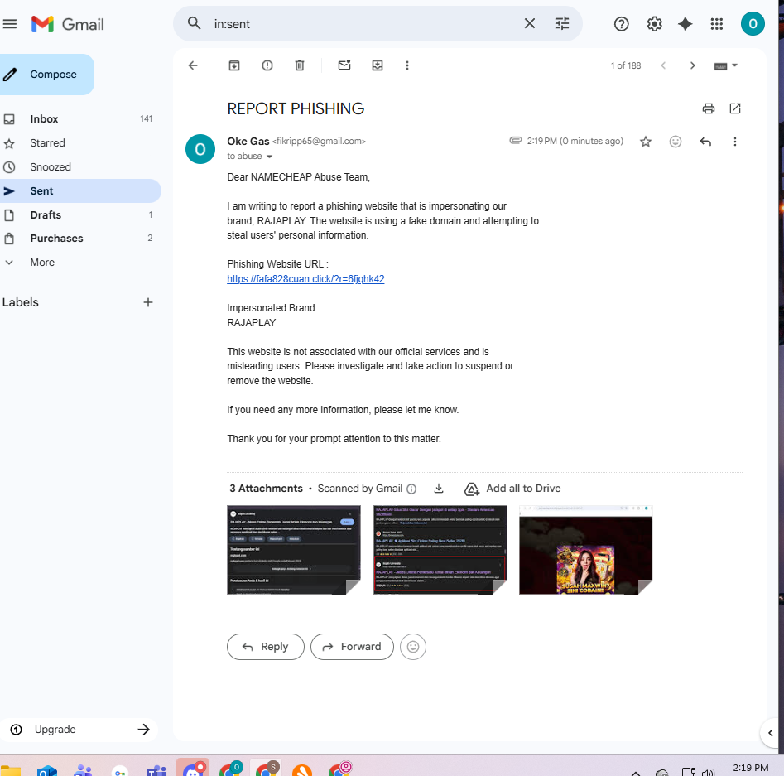Clear the search with the X icon
The width and height of the screenshot is (784, 776).
pyautogui.click(x=530, y=23)
